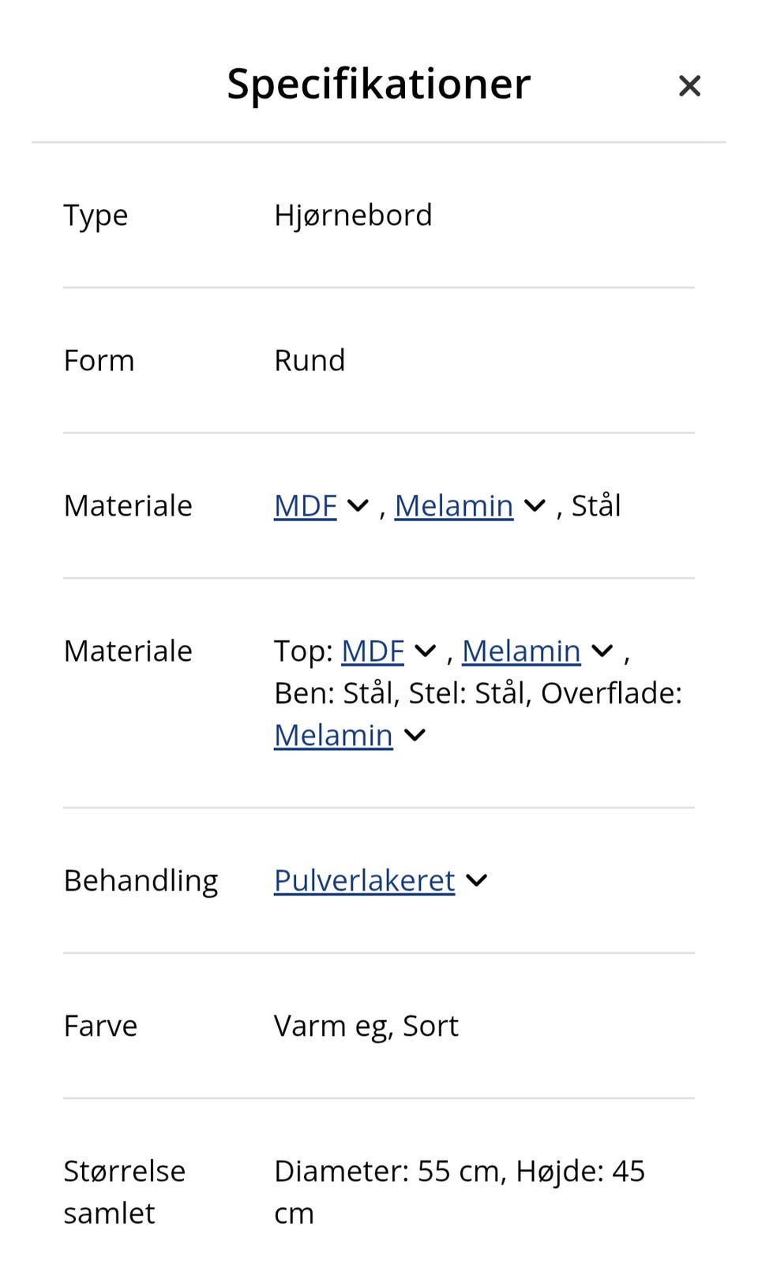The image size is (758, 1283).
Task: Click the Størrelse samlet label
Action: (x=124, y=1191)
